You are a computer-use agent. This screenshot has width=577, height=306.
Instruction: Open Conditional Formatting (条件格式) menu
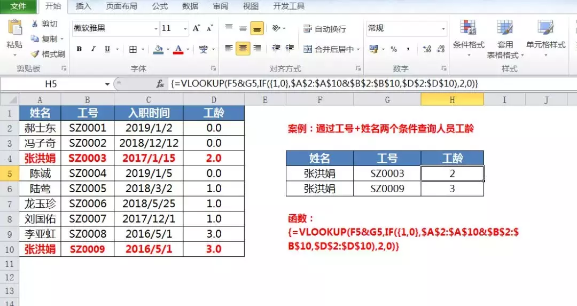click(469, 39)
